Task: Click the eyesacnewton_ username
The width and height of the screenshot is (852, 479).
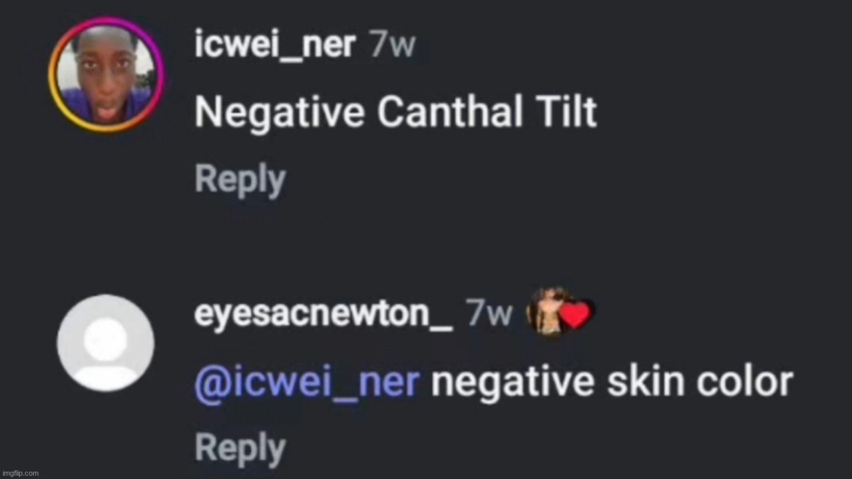Action: pos(323,313)
